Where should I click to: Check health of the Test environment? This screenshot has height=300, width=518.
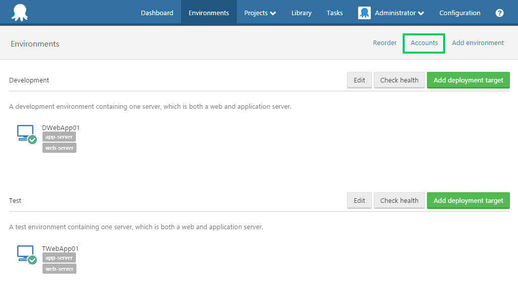[x=399, y=200]
